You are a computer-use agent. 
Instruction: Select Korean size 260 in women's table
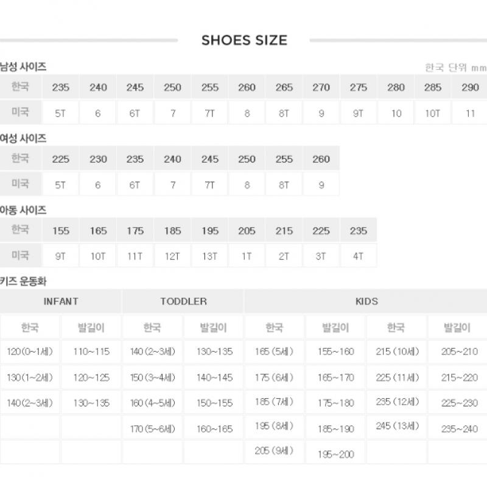[x=321, y=159]
